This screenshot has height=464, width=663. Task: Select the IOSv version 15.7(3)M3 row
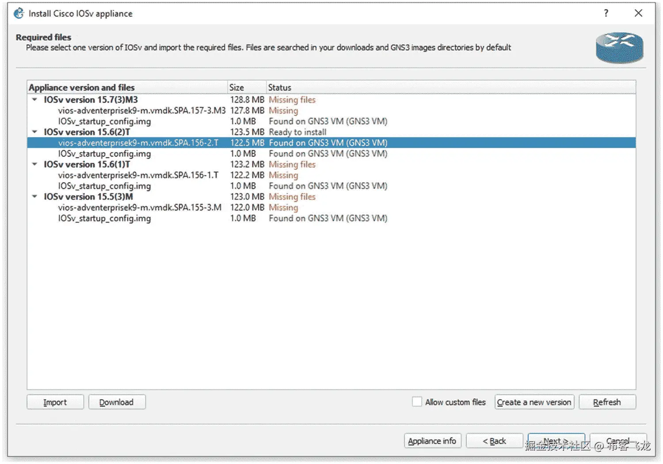331,100
